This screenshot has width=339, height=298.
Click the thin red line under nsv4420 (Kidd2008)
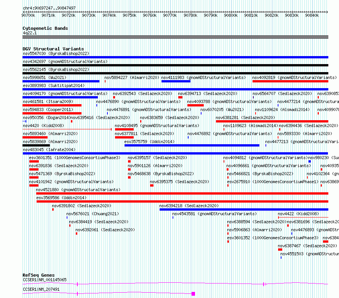pos(67,129)
